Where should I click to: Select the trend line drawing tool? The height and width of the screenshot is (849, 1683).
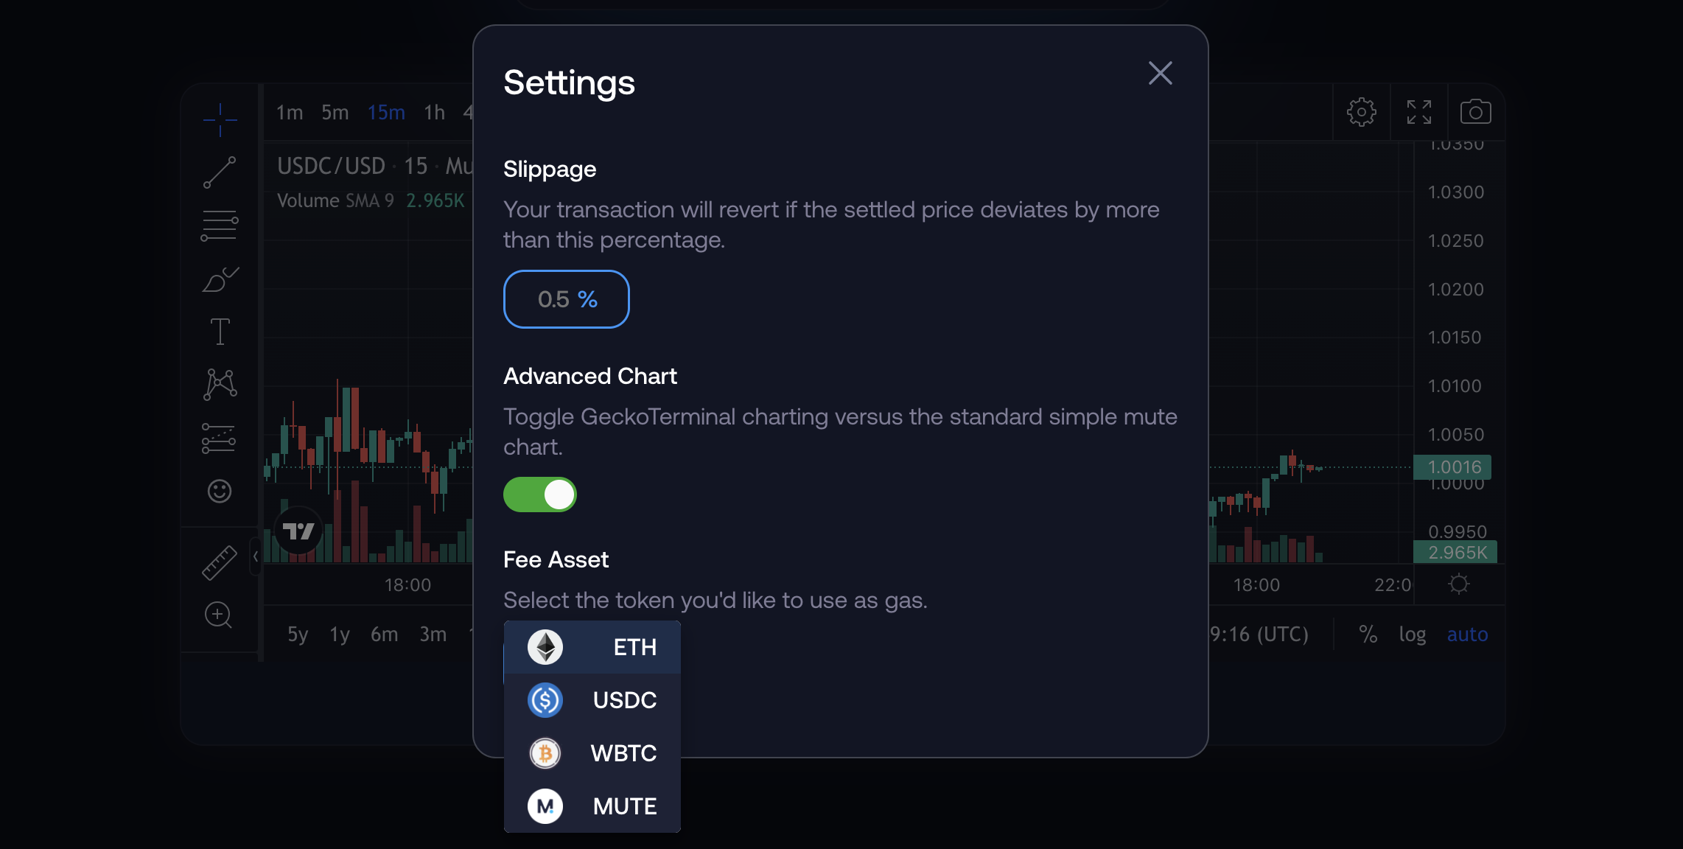[219, 172]
